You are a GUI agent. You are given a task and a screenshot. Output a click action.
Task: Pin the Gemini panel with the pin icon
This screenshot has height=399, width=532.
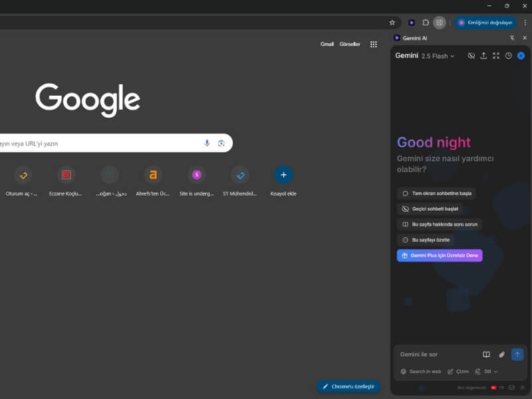tap(511, 38)
